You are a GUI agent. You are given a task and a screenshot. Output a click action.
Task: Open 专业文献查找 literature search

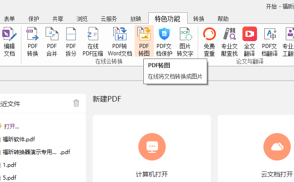(x=229, y=42)
